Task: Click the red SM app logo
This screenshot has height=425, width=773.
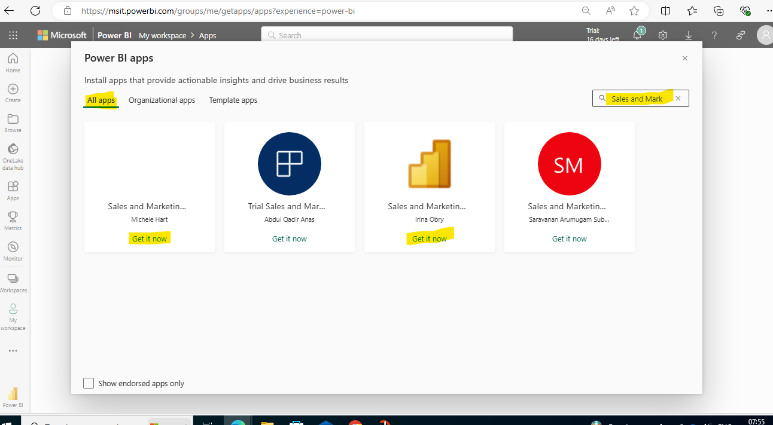Action: (x=569, y=164)
